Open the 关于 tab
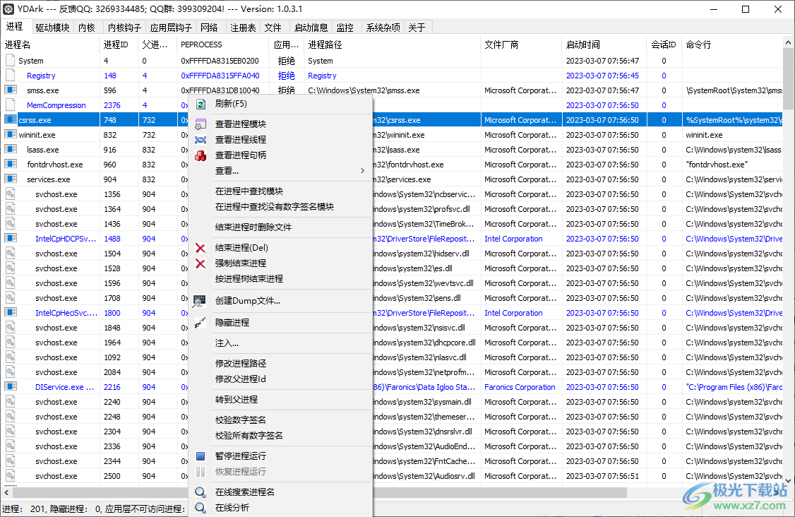795x517 pixels. point(417,28)
